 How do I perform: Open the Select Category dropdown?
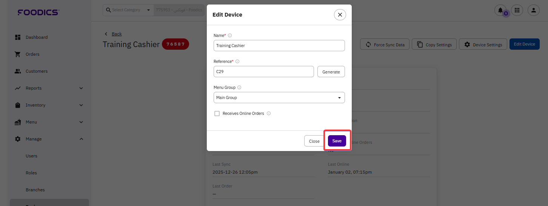tap(128, 10)
